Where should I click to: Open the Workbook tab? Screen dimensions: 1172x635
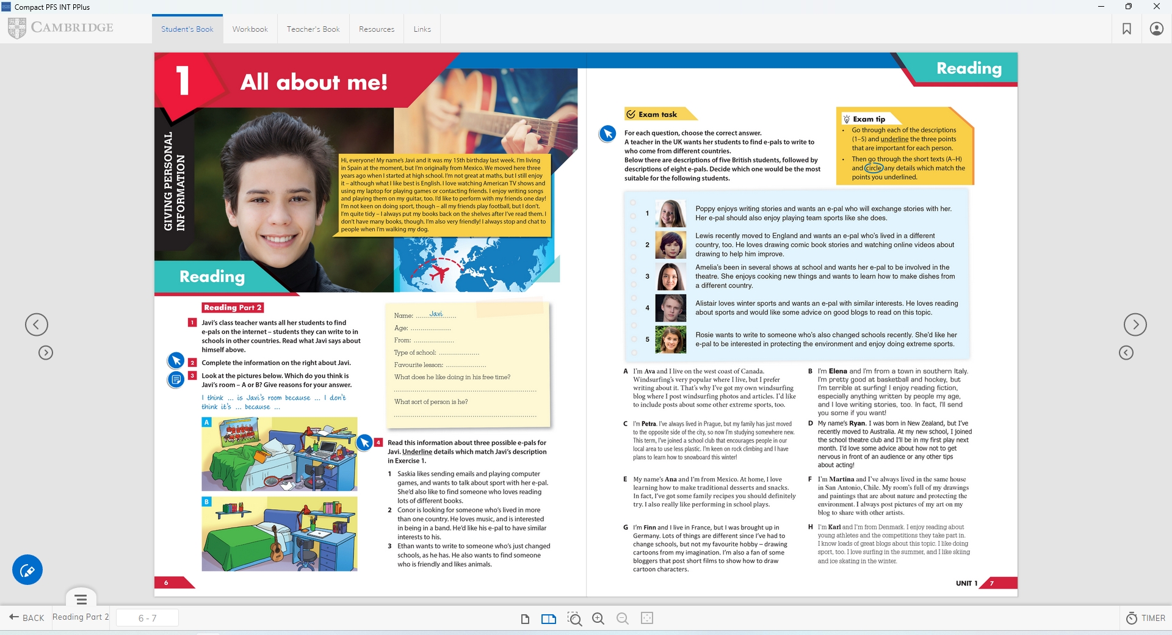250,29
